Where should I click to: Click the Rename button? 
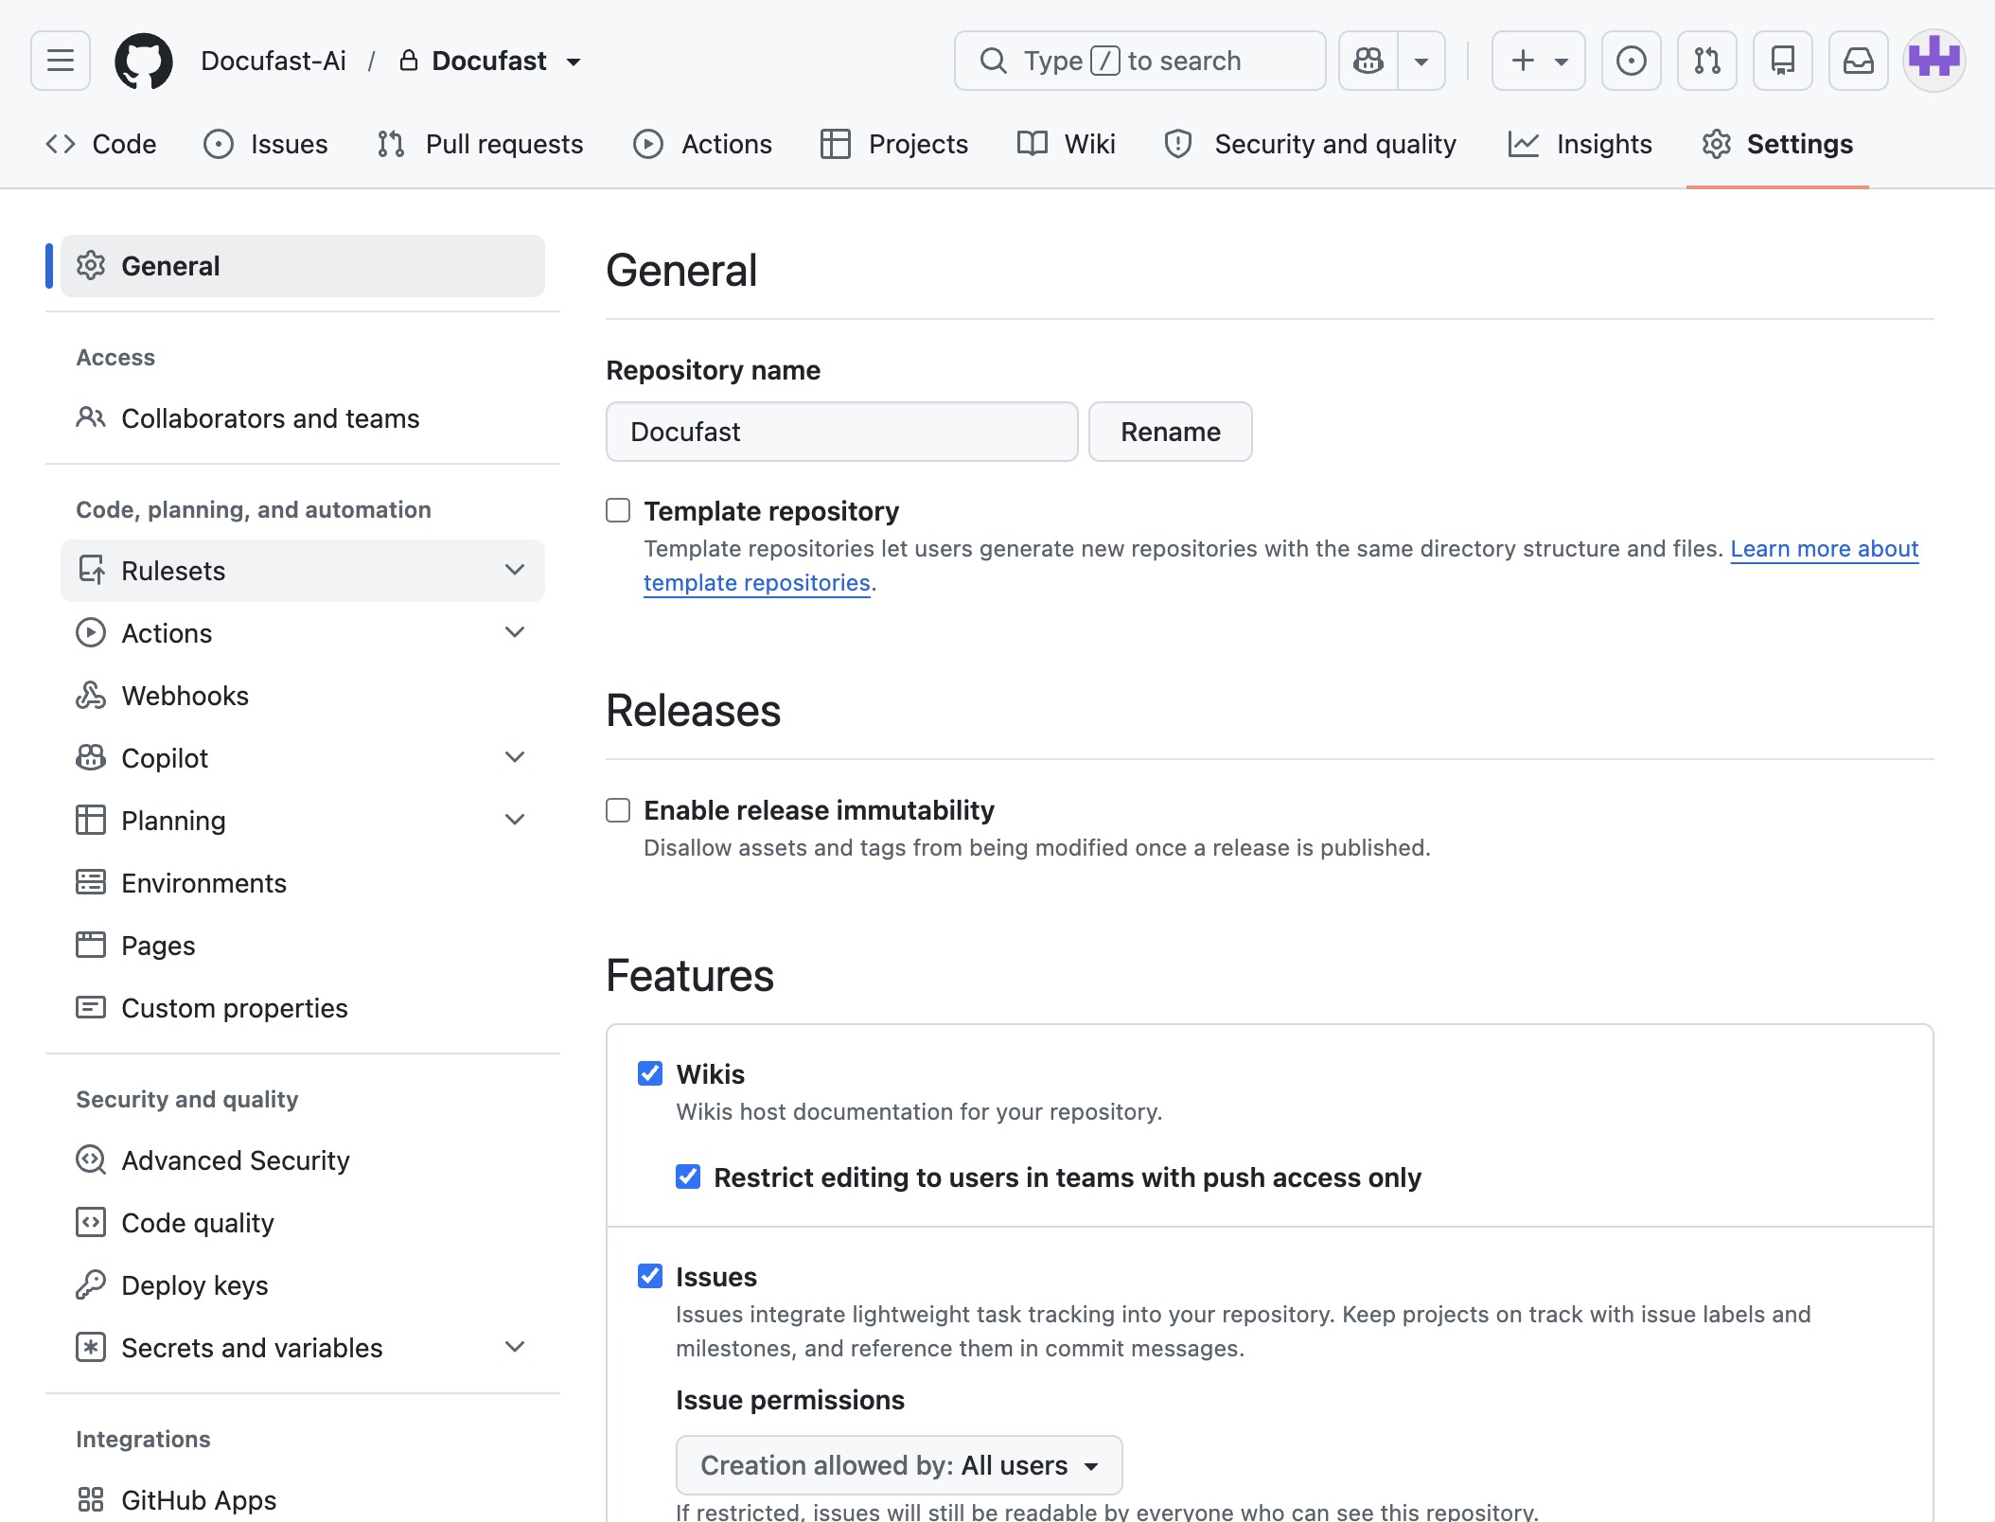click(x=1171, y=432)
